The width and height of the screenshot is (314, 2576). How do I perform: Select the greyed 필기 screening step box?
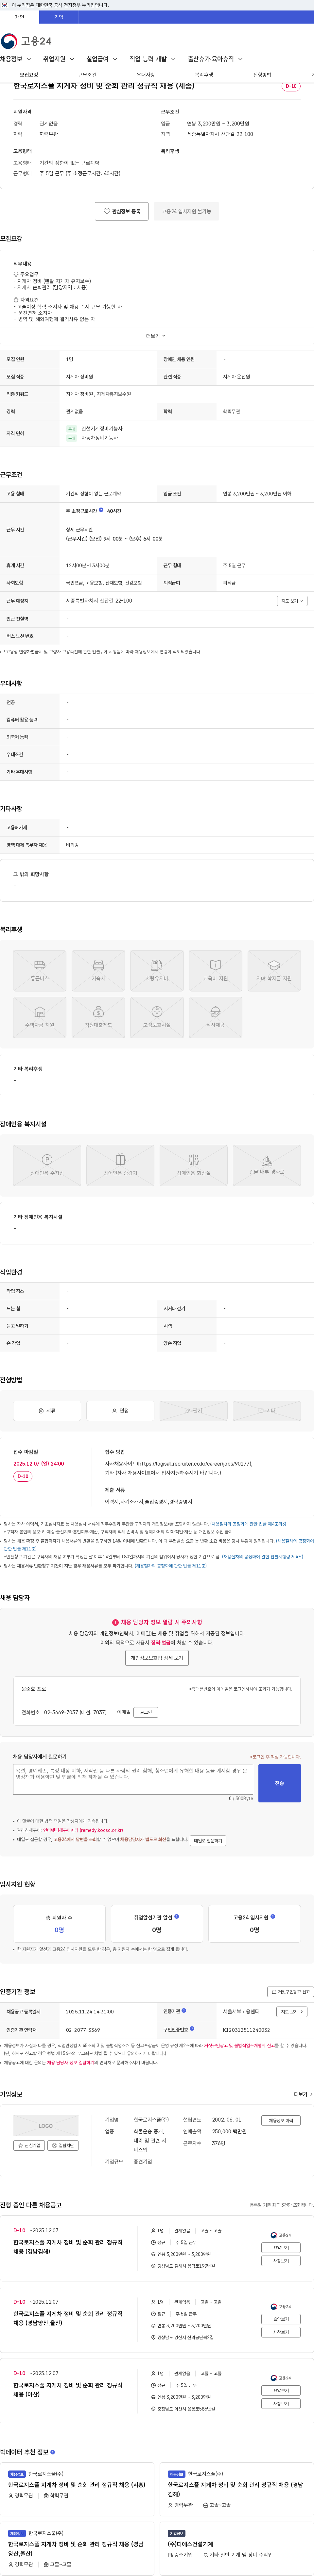point(193,1411)
